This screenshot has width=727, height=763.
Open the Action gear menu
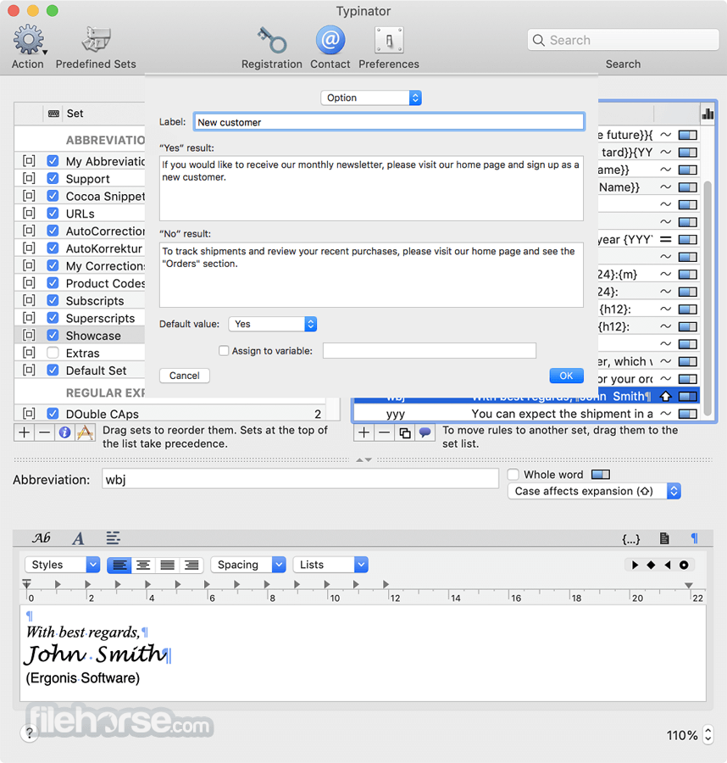pyautogui.click(x=28, y=39)
